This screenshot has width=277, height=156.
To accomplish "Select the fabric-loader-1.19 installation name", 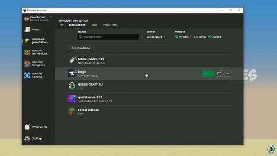I will click(x=91, y=59).
